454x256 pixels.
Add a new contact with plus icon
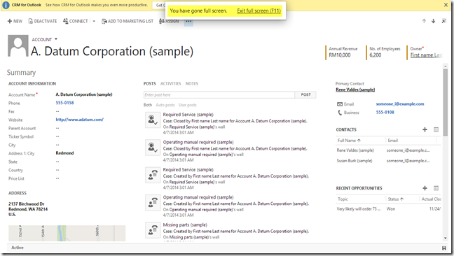point(425,129)
